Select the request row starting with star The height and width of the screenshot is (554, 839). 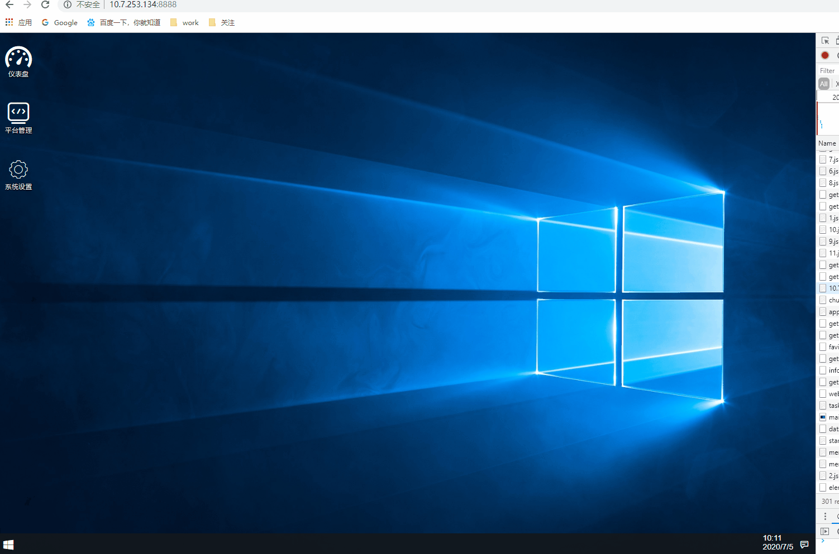(x=828, y=441)
